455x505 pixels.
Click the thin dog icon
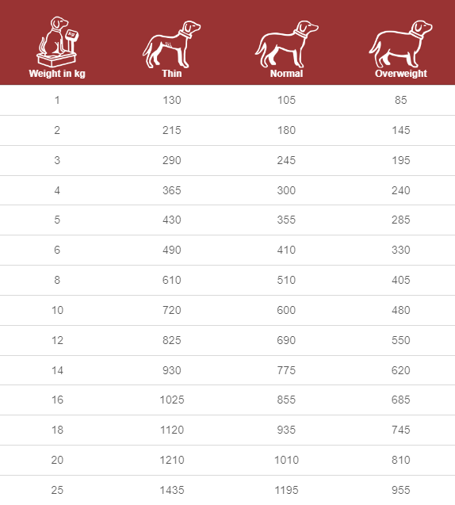[172, 44]
